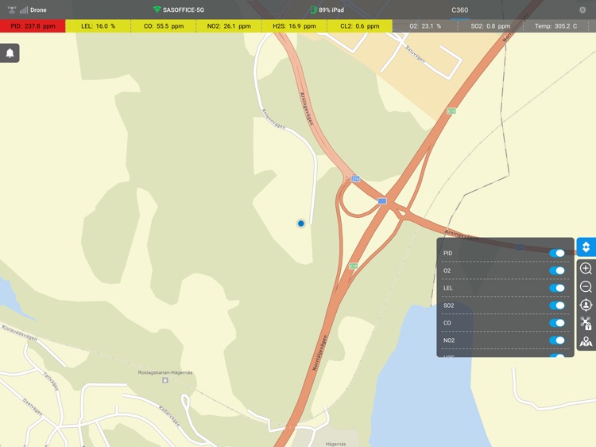Tap the Drone label in status bar
596x447 pixels.
[38, 10]
